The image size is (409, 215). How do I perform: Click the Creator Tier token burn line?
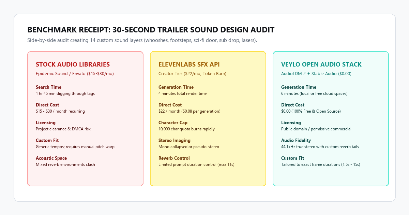pos(192,73)
